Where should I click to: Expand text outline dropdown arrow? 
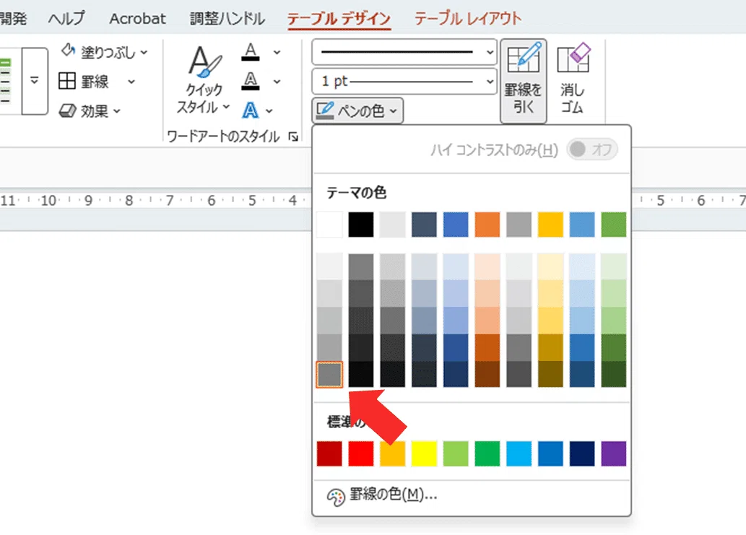277,82
